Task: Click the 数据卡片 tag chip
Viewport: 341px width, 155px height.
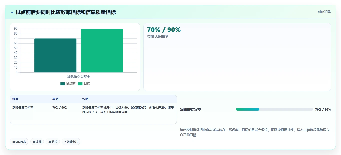Action: [x=71, y=142]
